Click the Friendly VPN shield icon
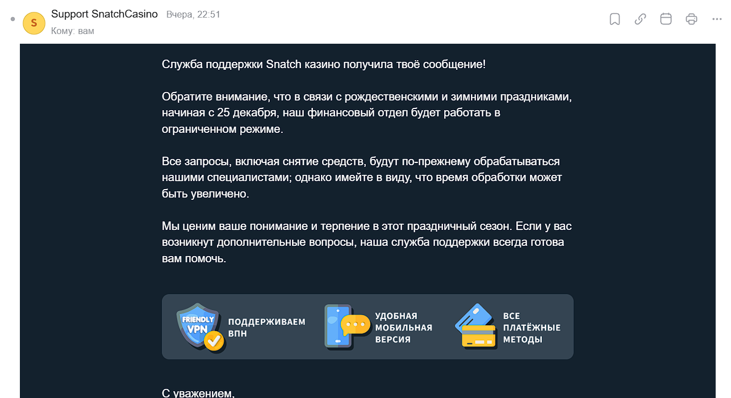Screen dimensions: 731x398 pos(199,327)
